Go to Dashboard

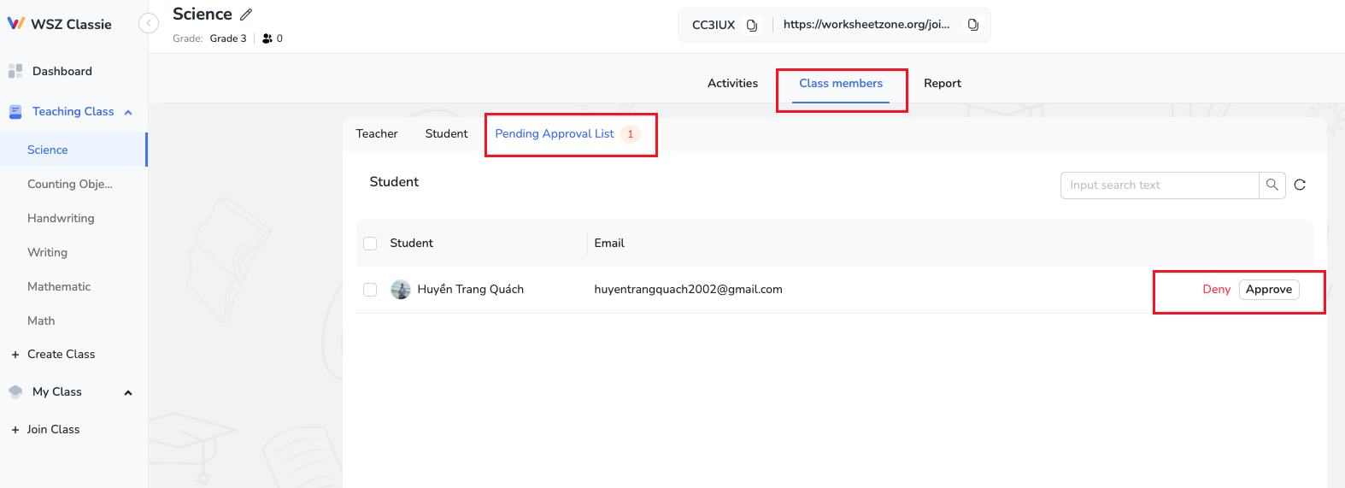pyautogui.click(x=62, y=71)
